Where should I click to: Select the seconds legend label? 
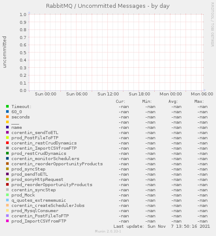pos(21,117)
